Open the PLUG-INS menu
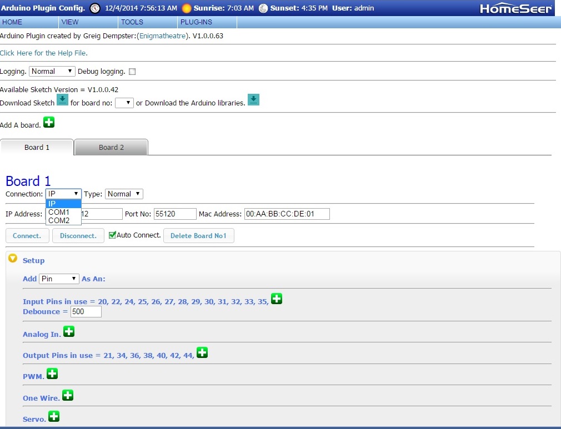The image size is (561, 429). (207, 22)
